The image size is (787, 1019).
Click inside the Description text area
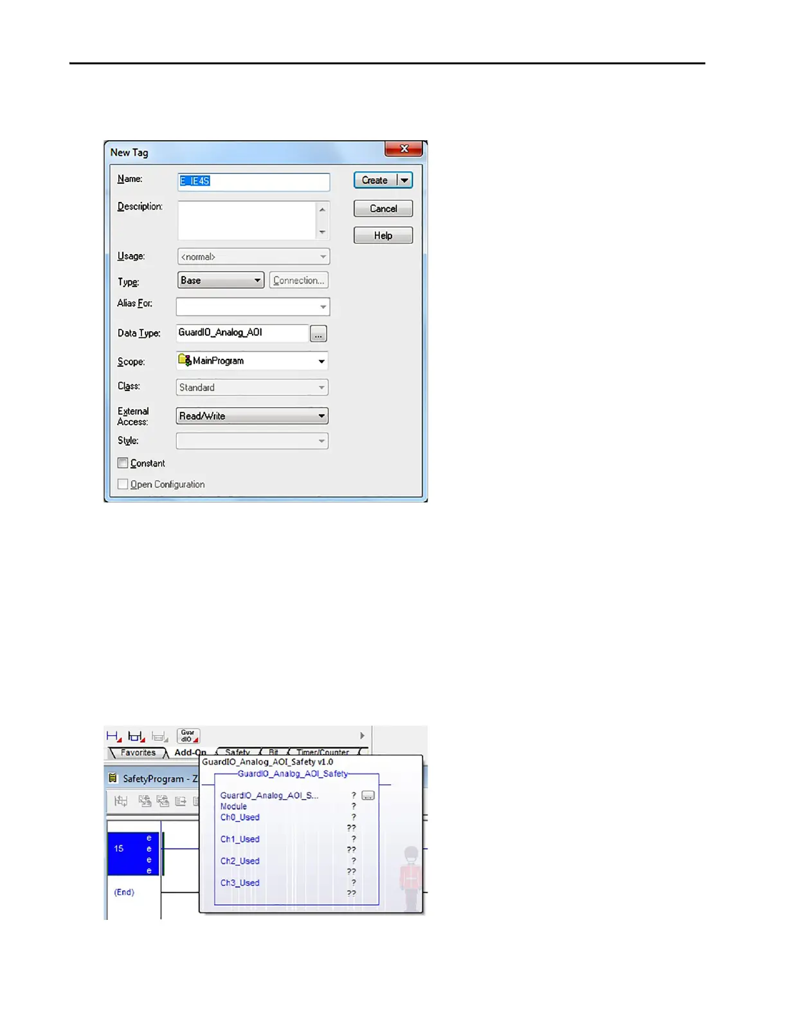tap(247, 221)
